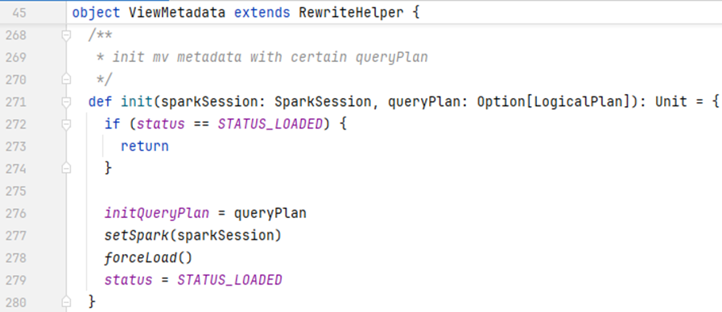The height and width of the screenshot is (312, 722).
Task: Click the forceLoad method call
Action: pyautogui.click(x=140, y=257)
